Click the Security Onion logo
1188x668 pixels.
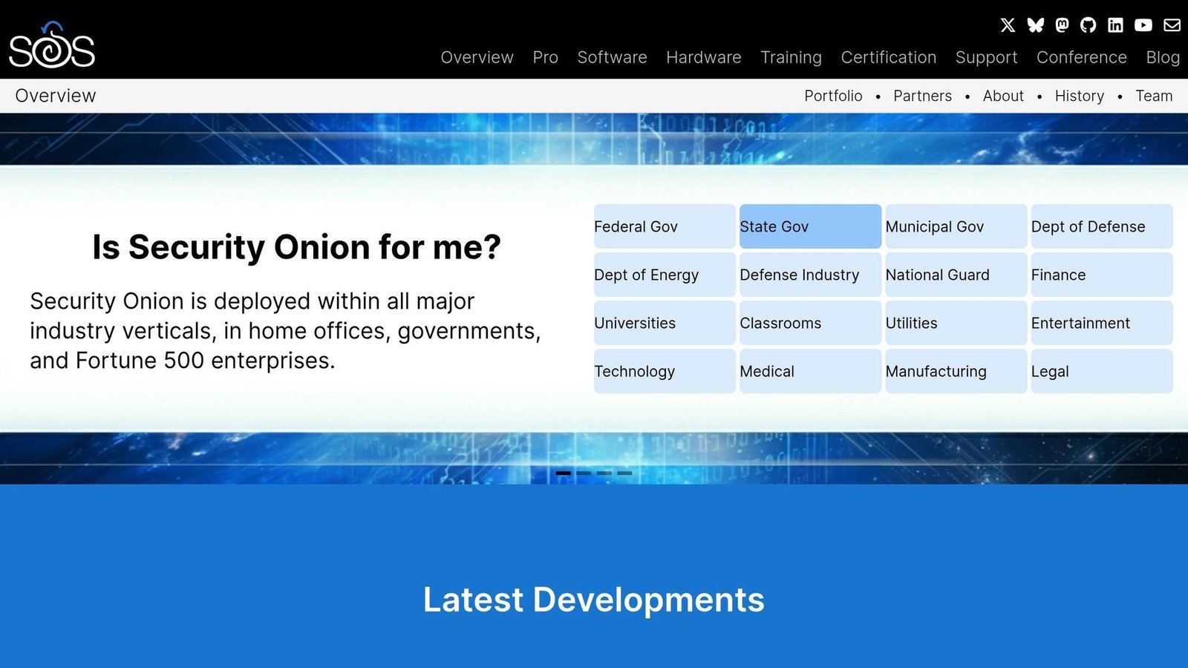[x=52, y=45]
